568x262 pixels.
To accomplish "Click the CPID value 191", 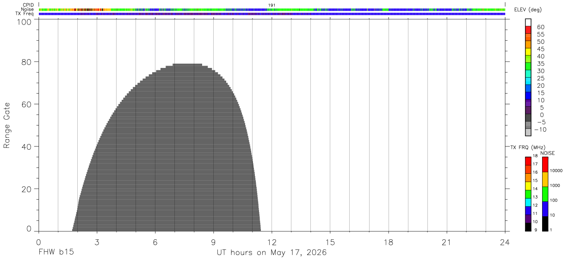I will [272, 5].
